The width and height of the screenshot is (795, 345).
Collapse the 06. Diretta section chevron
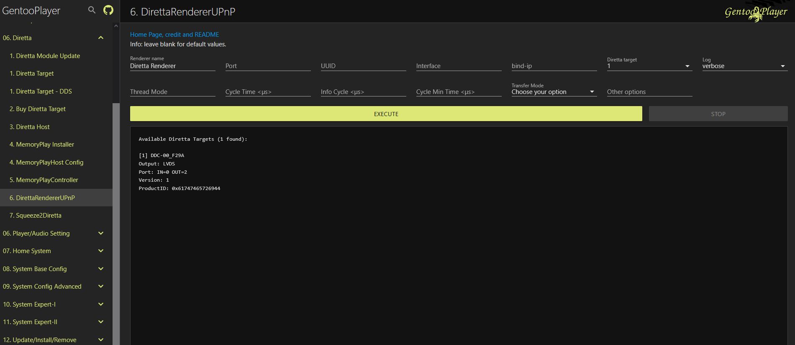coord(101,38)
